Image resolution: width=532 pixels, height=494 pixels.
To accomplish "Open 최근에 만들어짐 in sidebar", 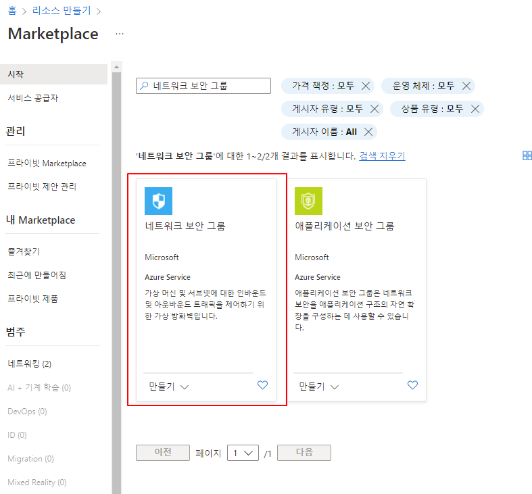I will click(x=37, y=275).
